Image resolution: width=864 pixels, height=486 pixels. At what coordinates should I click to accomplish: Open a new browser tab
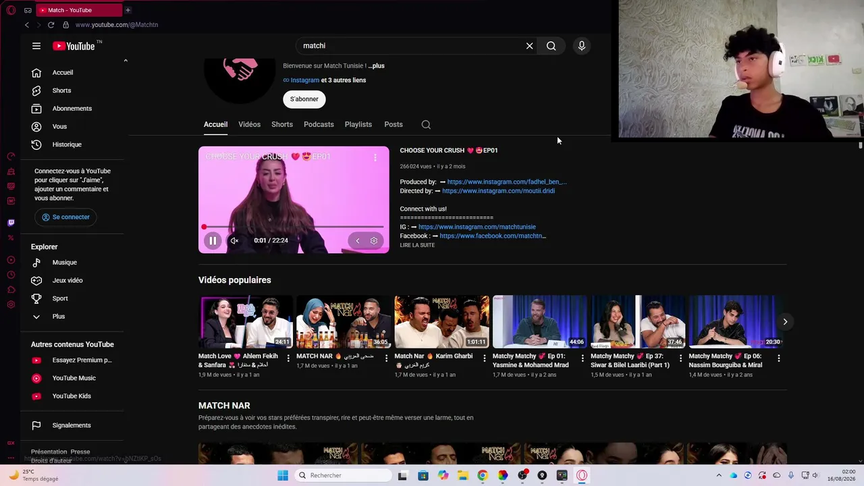pos(128,10)
